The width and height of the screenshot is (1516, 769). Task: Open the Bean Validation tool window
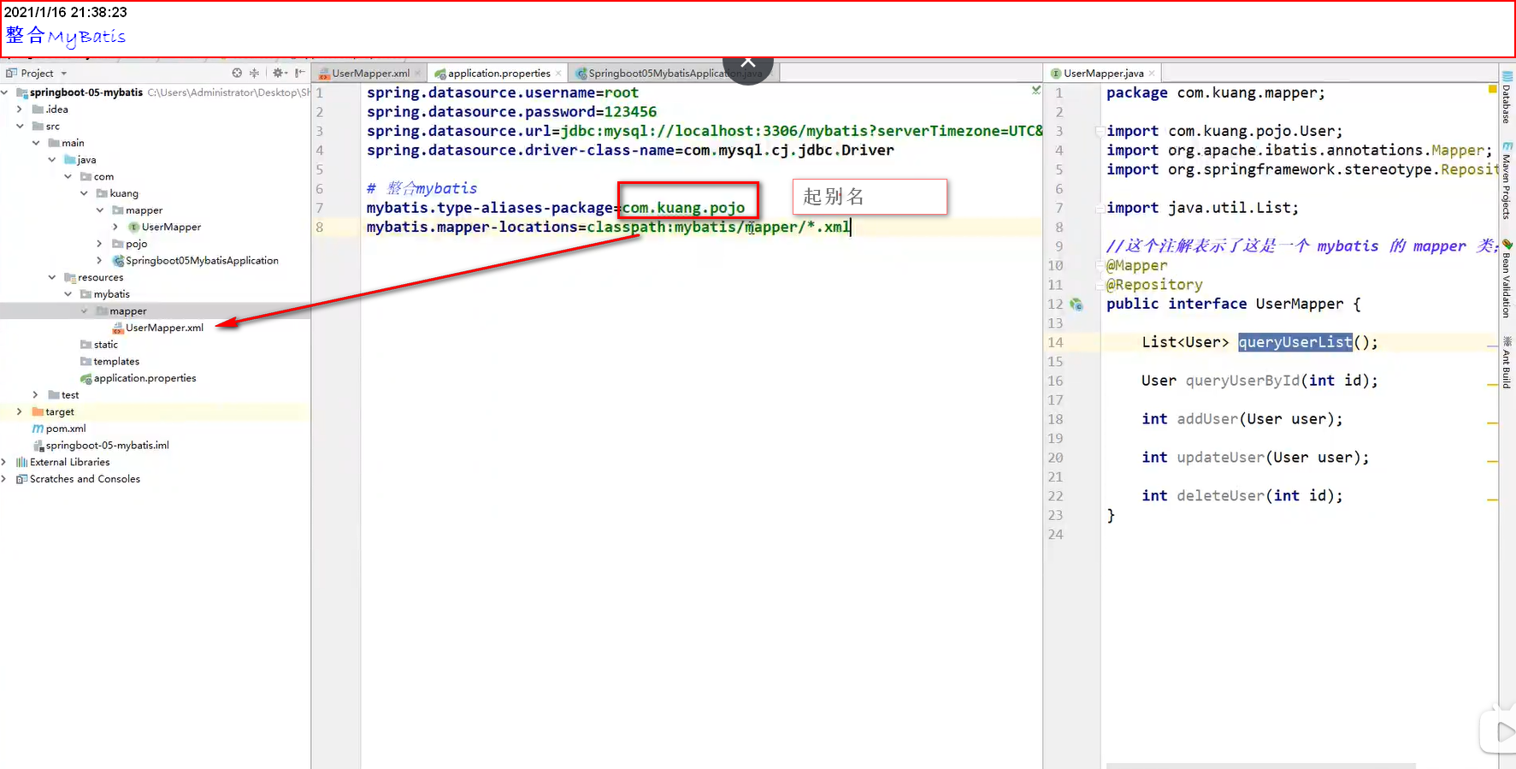tap(1507, 278)
